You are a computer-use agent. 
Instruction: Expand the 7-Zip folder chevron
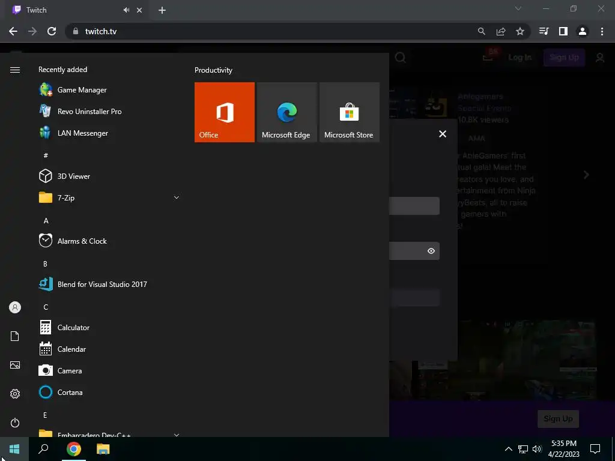[177, 197]
